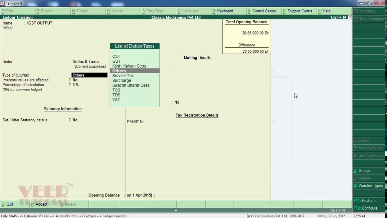
Task: Select GST in List of Duties/Taxes
Action: point(135,61)
